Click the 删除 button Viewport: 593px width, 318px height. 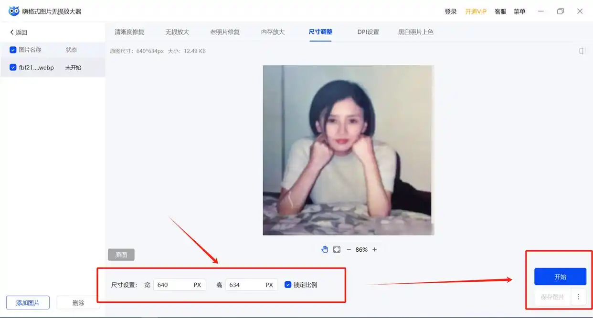(78, 303)
